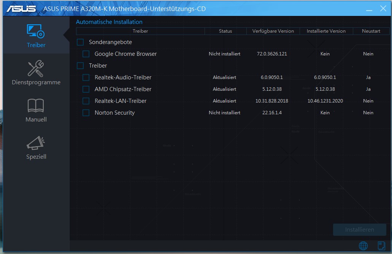Screen dimensions: 392x254
Task: Check the Realtek-LAN-Treiber checkbox
Action: 86,101
